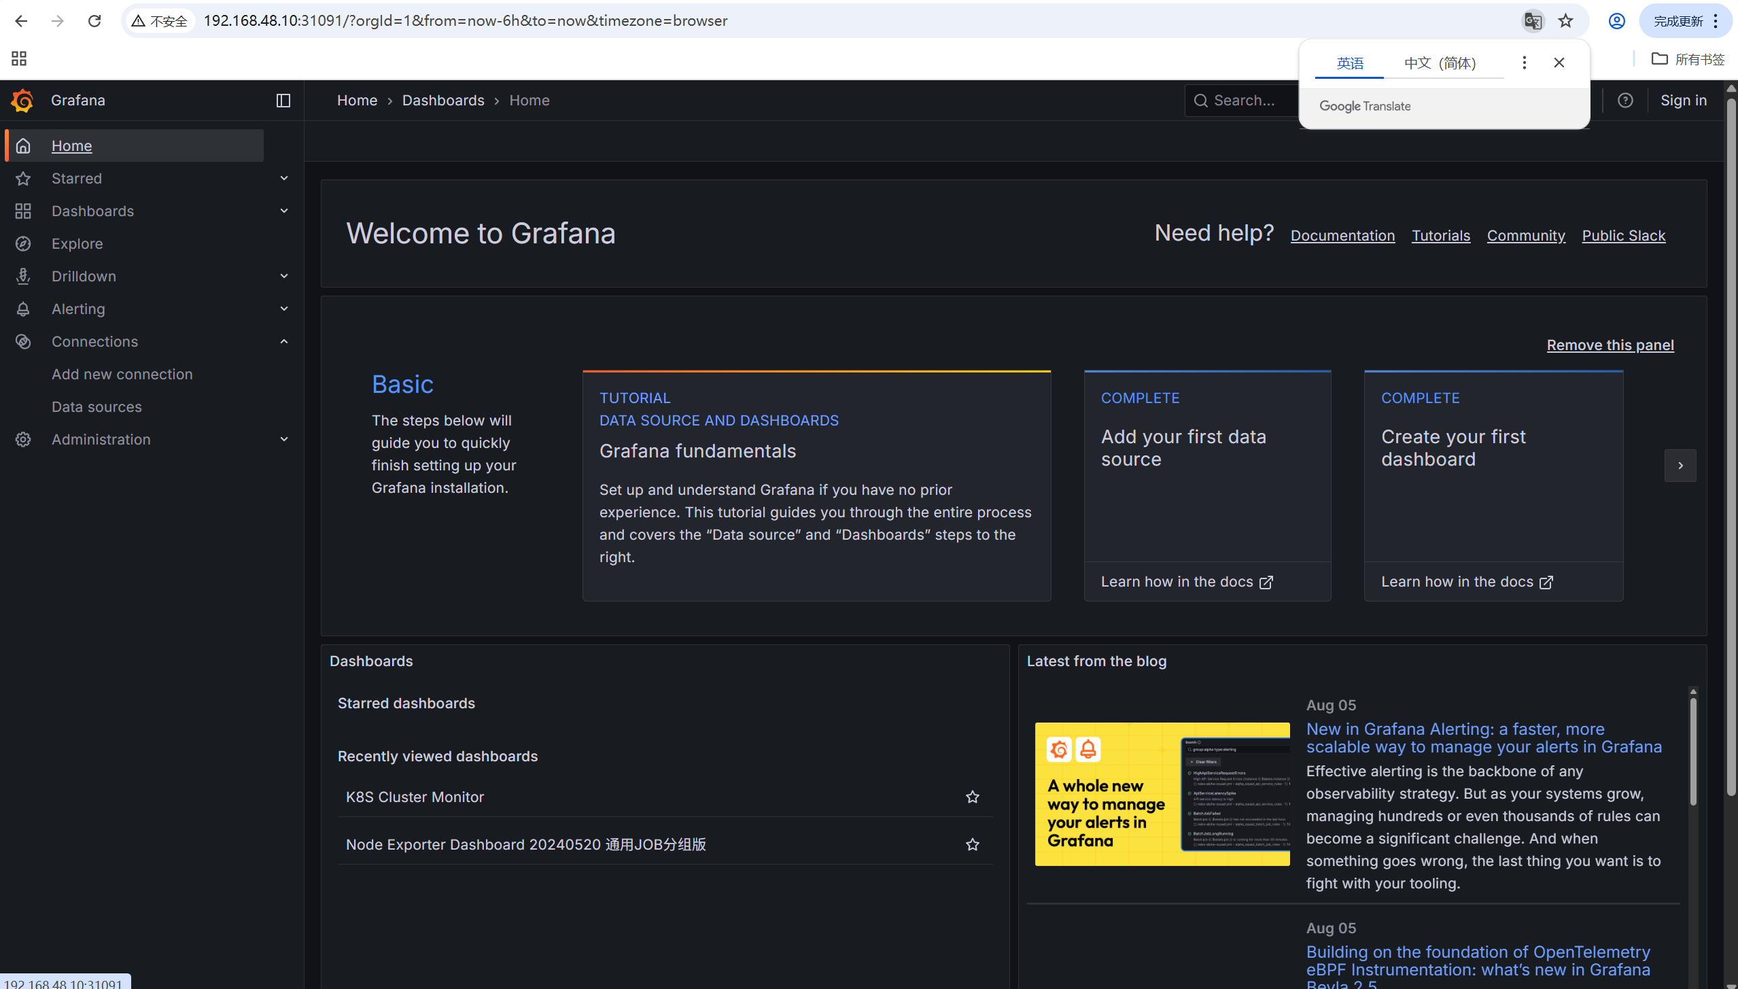Open Learn how in docs for dashboard
Screen dimensions: 1738x989
[x=1467, y=582]
